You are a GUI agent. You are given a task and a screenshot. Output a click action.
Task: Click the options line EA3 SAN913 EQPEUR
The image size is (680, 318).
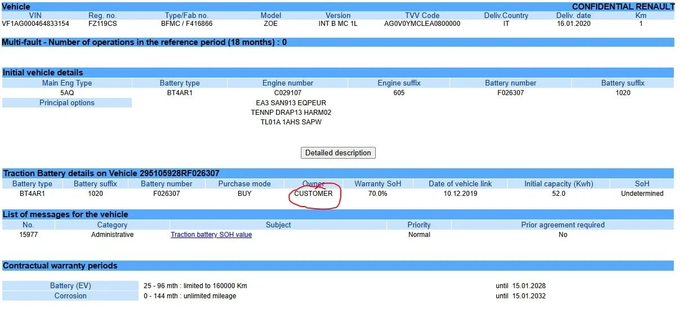(291, 103)
